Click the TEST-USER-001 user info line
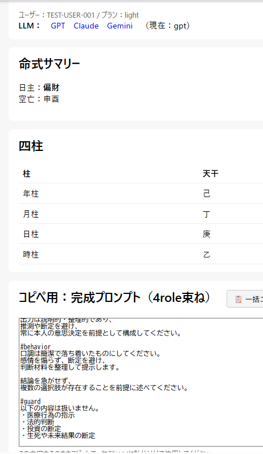The height and width of the screenshot is (454, 263). [79, 15]
